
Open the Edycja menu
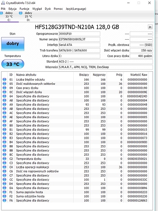[x=12, y=9]
